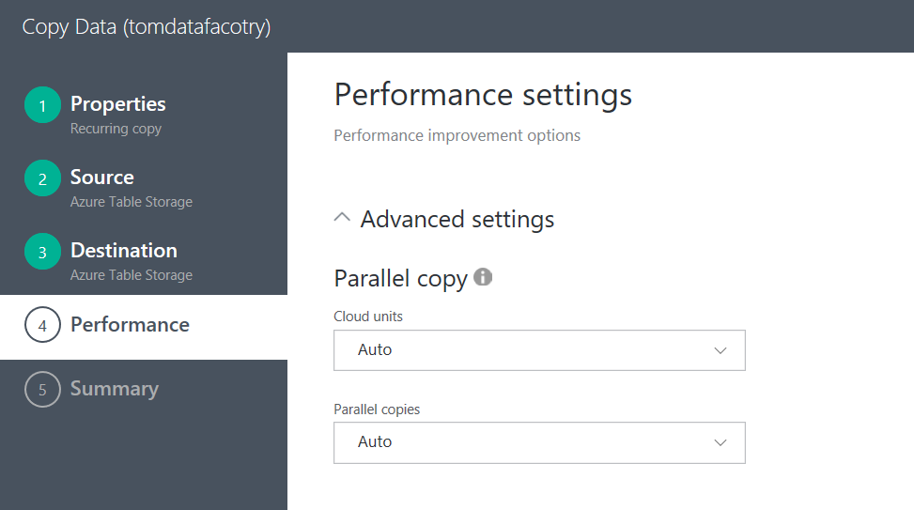Click step 2 circle for Source
Screen dimensions: 914x510
[42, 179]
